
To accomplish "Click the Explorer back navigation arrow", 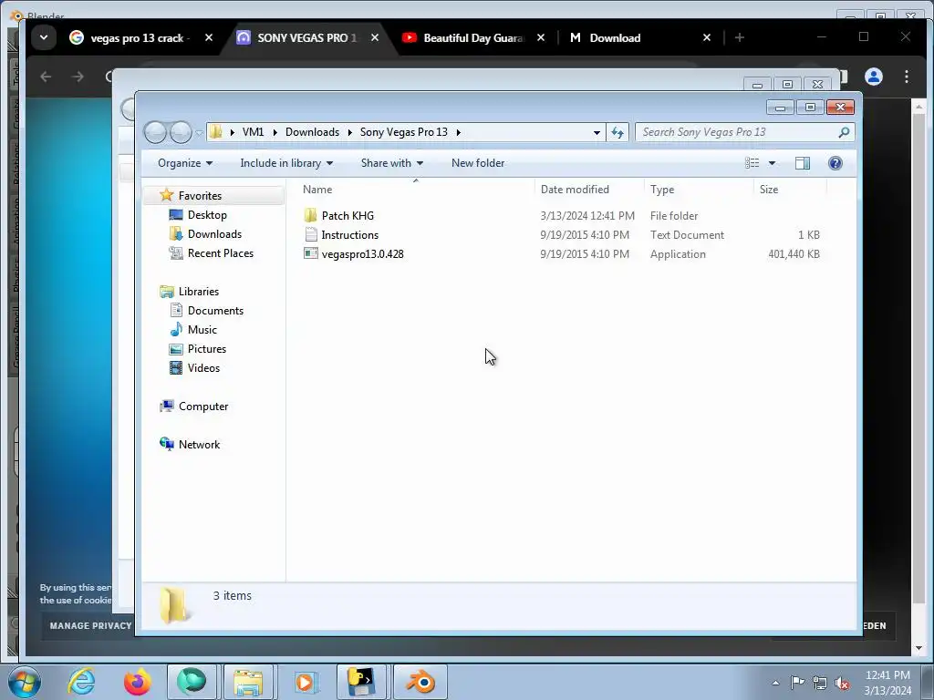I will pos(155,132).
